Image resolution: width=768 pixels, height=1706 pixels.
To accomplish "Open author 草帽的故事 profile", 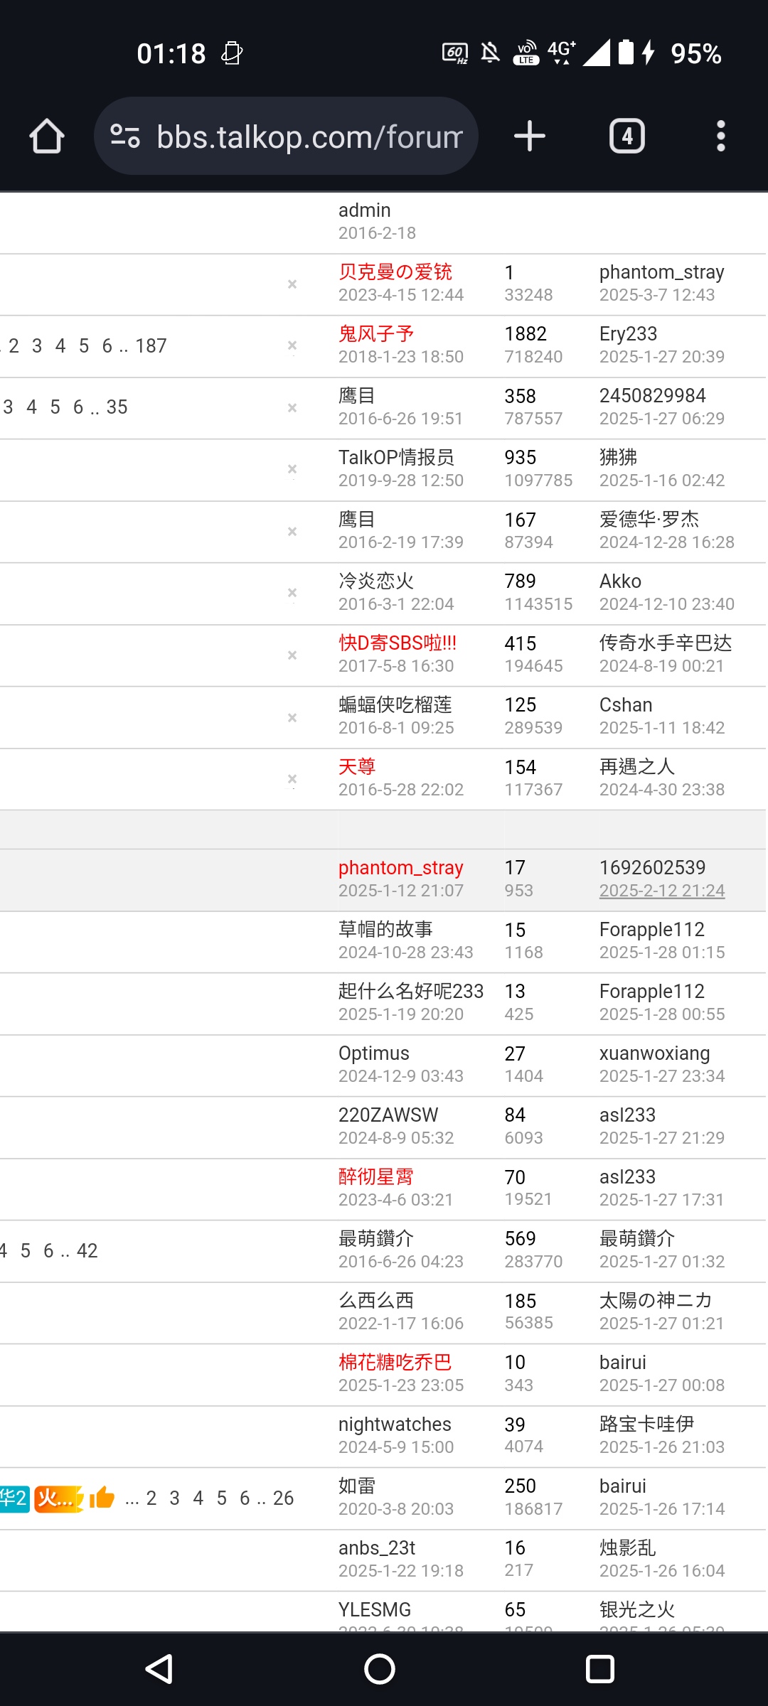I will (385, 929).
